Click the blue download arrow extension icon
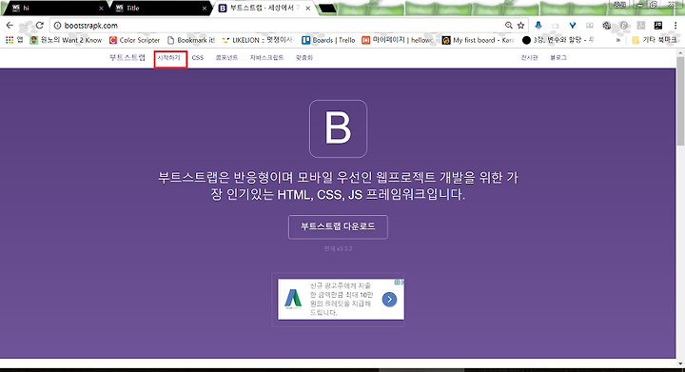 538,26
